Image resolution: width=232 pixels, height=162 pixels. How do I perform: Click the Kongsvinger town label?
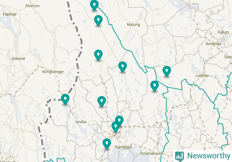click(x=53, y=72)
